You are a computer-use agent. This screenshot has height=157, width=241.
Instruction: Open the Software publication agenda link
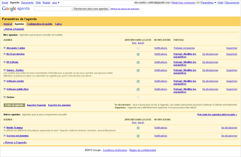tap(17, 89)
